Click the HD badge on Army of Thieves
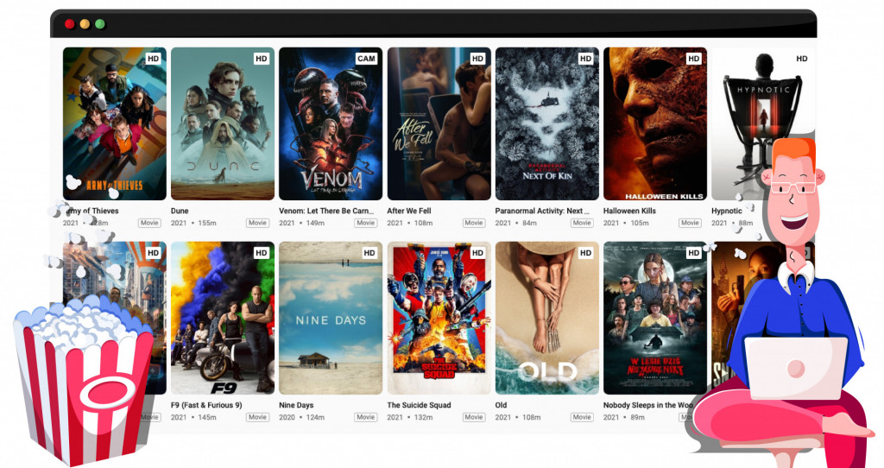The image size is (884, 468). point(154,59)
